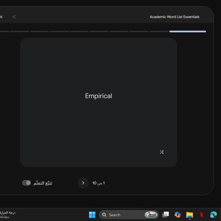The image size is (221, 221).
Task: Open File Explorer from the taskbar
Action: [x=189, y=215]
